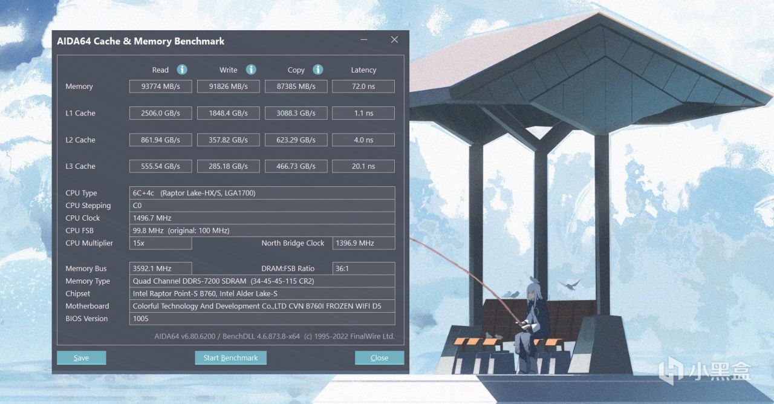Click the CPU FSB label
The width and height of the screenshot is (774, 404).
80,230
